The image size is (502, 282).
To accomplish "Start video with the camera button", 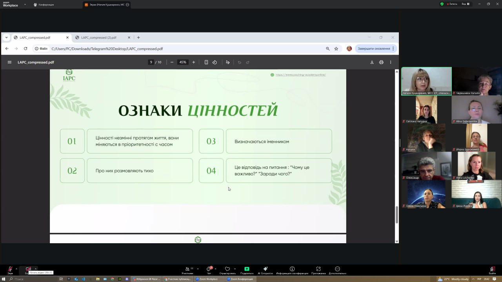I will point(28,269).
